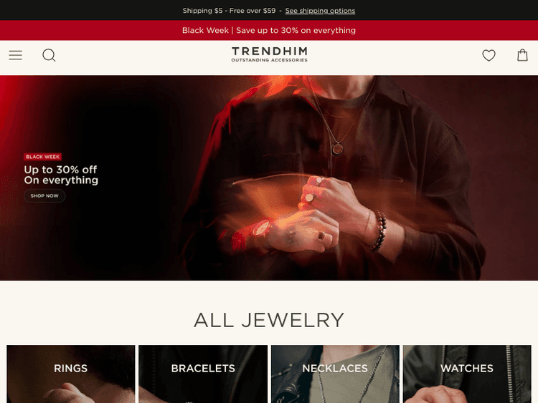The height and width of the screenshot is (403, 538).
Task: Open search with the magnifier icon
Action: point(49,55)
